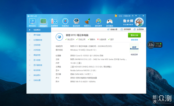Click the CPU usage 22% floating widget

click(151, 45)
